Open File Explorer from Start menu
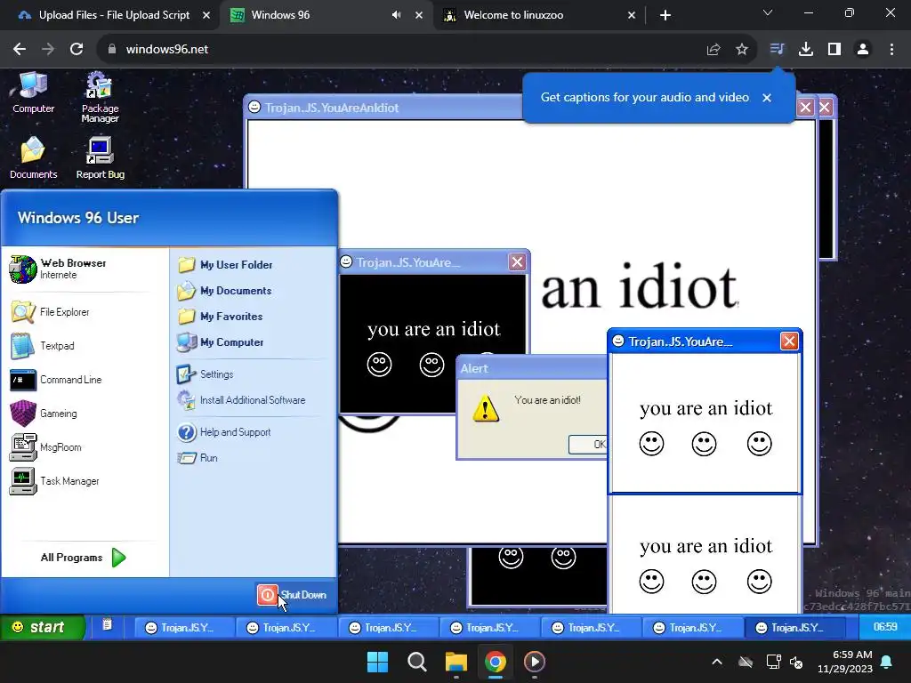 point(51,312)
